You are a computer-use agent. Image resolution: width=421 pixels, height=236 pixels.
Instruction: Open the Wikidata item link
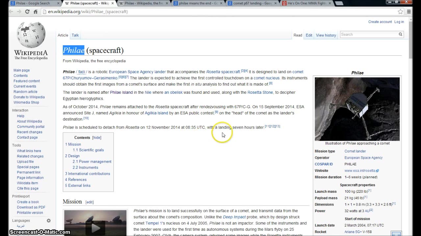[27, 183]
